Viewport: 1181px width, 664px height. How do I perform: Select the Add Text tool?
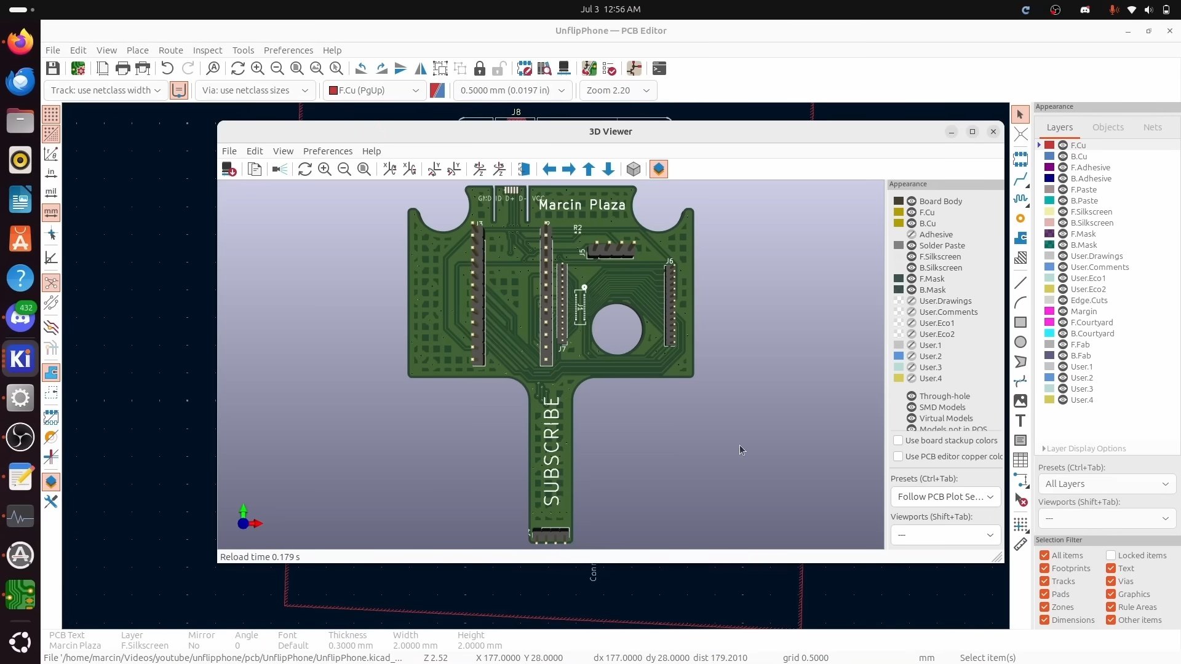coord(1020,421)
